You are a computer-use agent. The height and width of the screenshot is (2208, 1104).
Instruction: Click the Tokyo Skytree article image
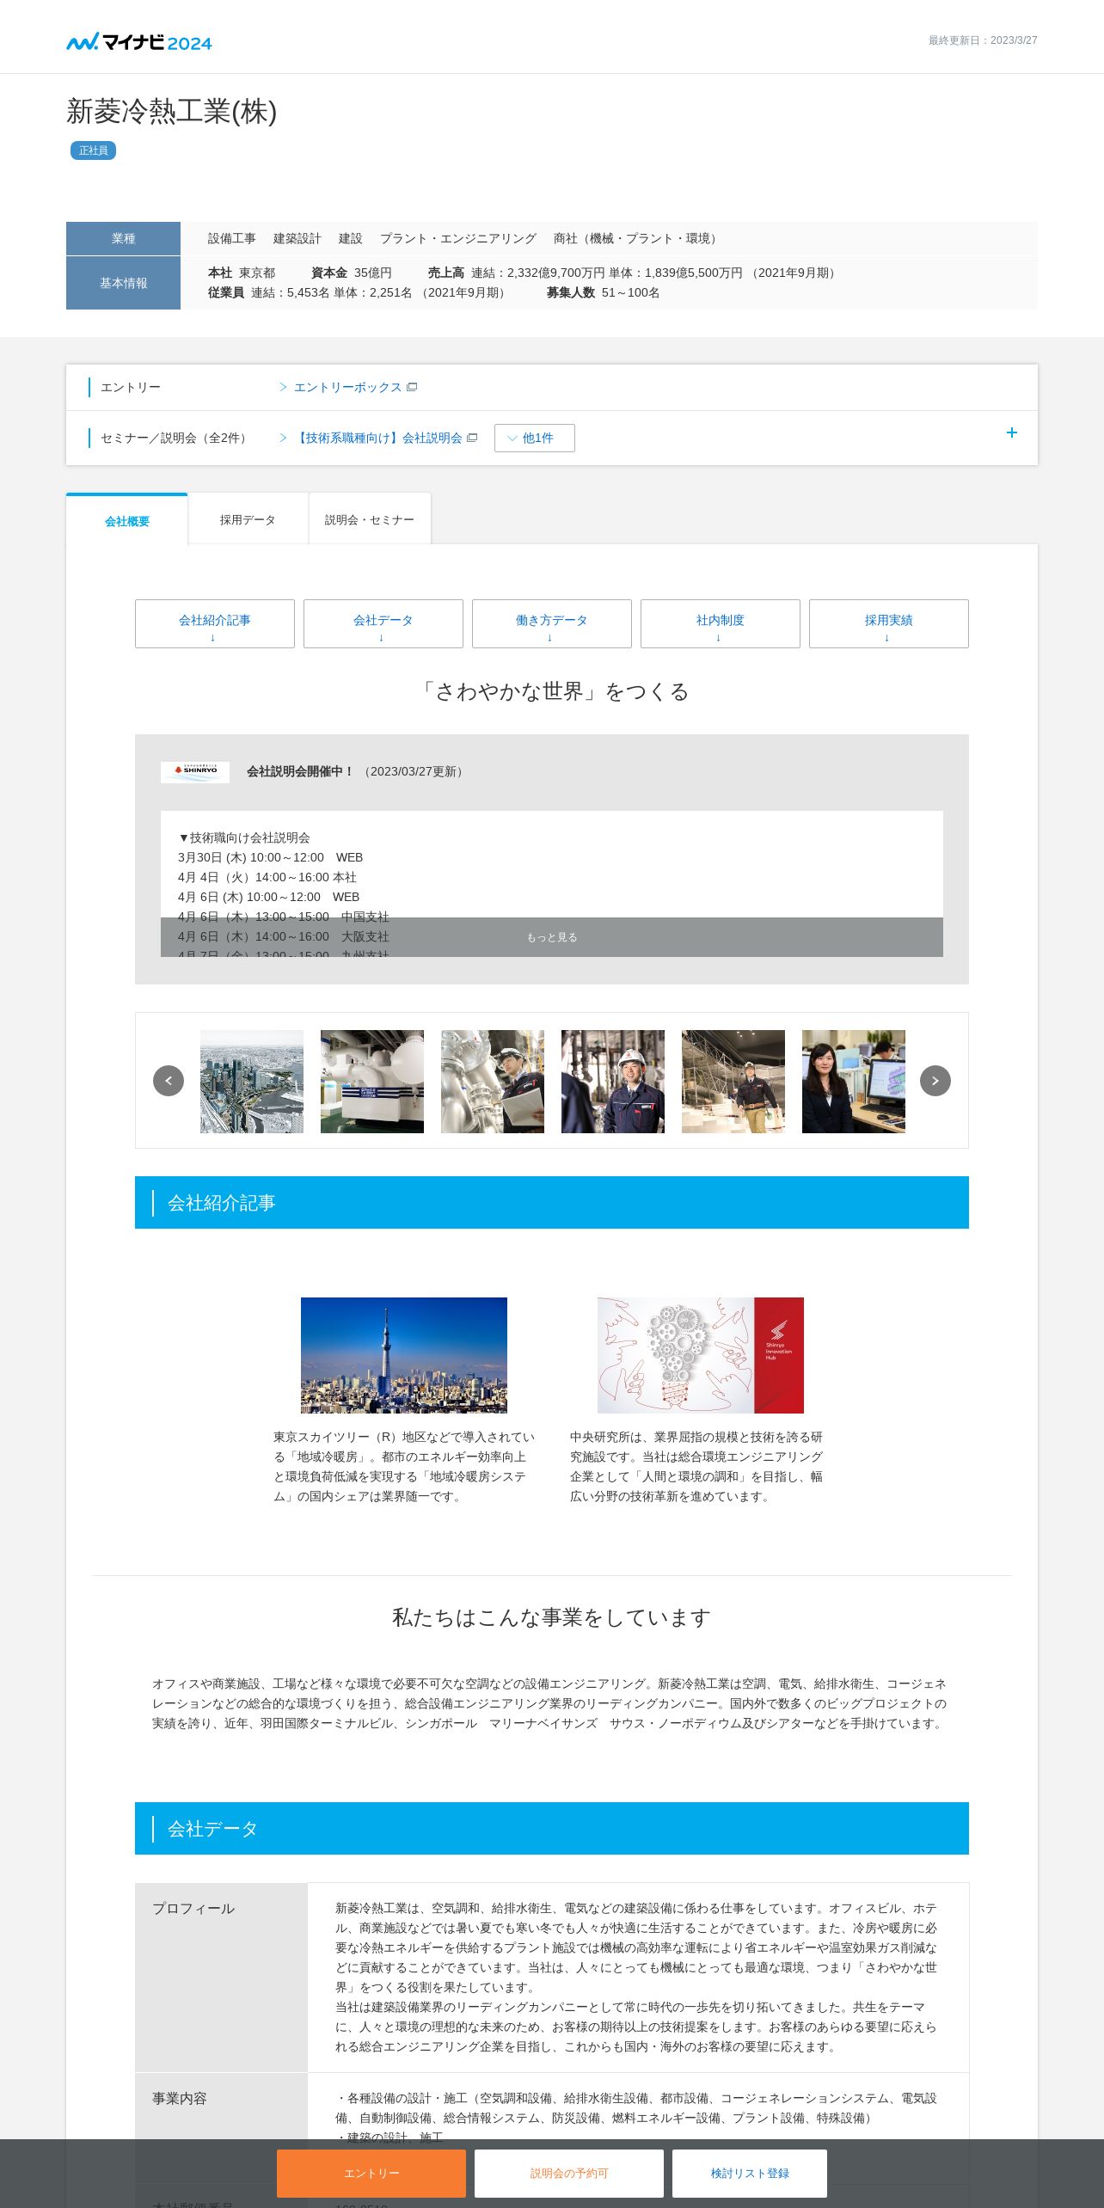click(404, 1355)
